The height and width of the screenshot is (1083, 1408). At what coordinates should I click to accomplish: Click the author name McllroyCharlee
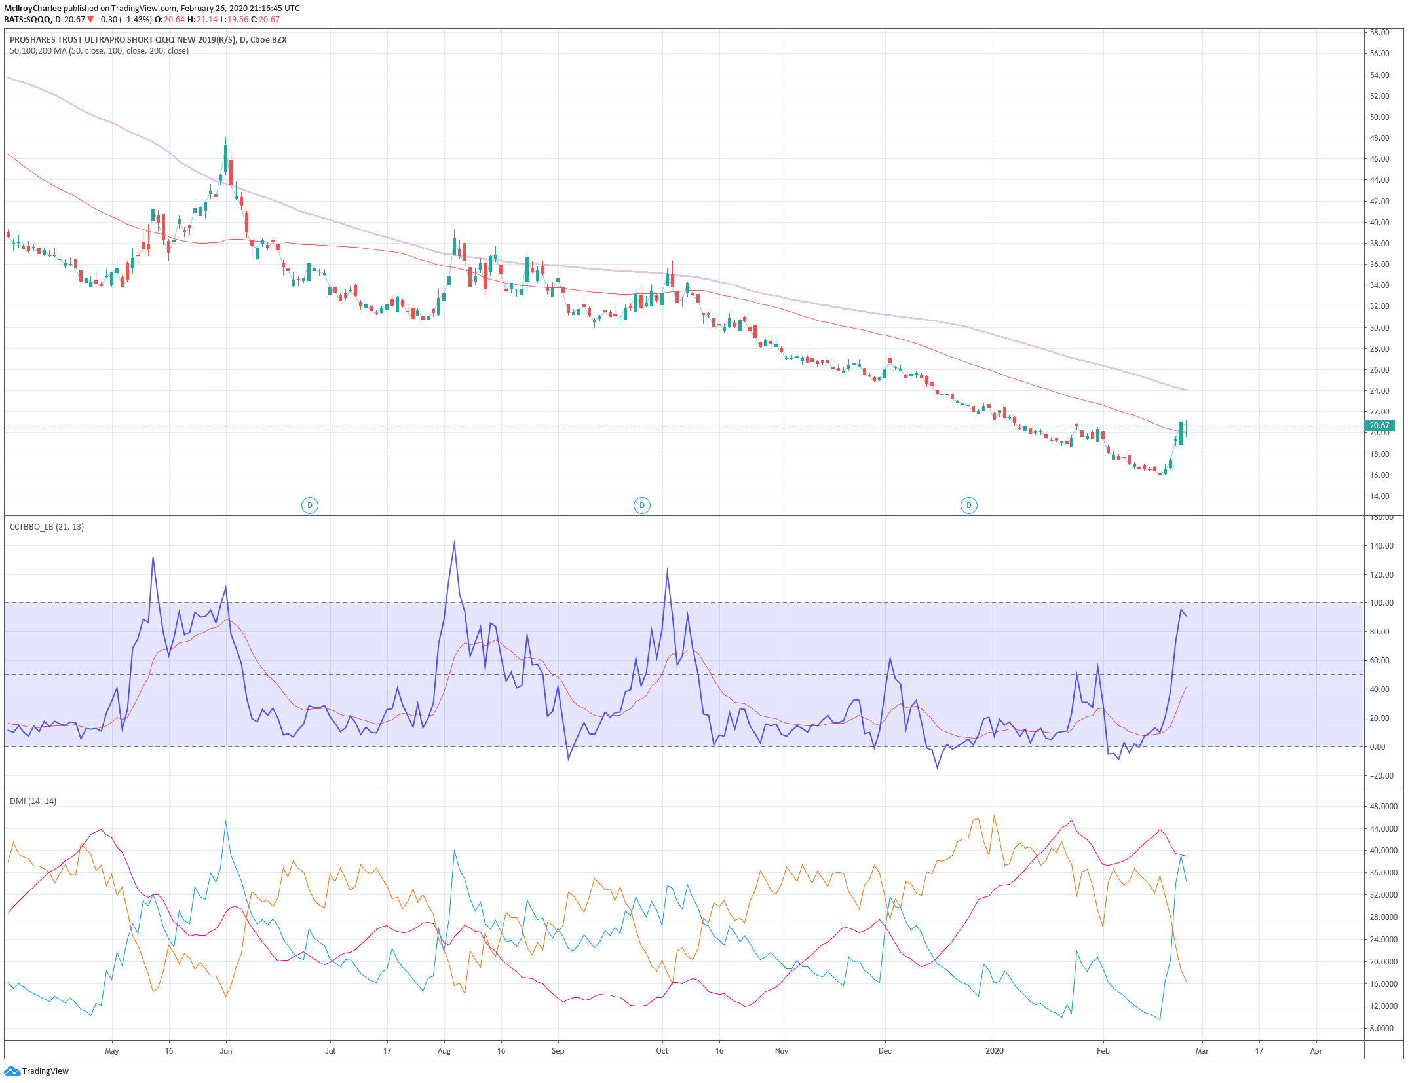coord(33,9)
